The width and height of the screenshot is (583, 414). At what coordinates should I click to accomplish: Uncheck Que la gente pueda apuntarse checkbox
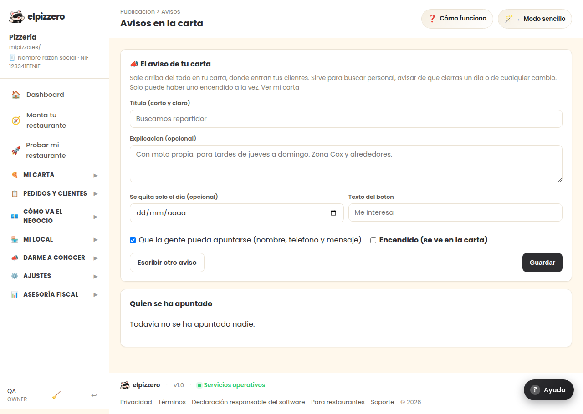coord(133,240)
